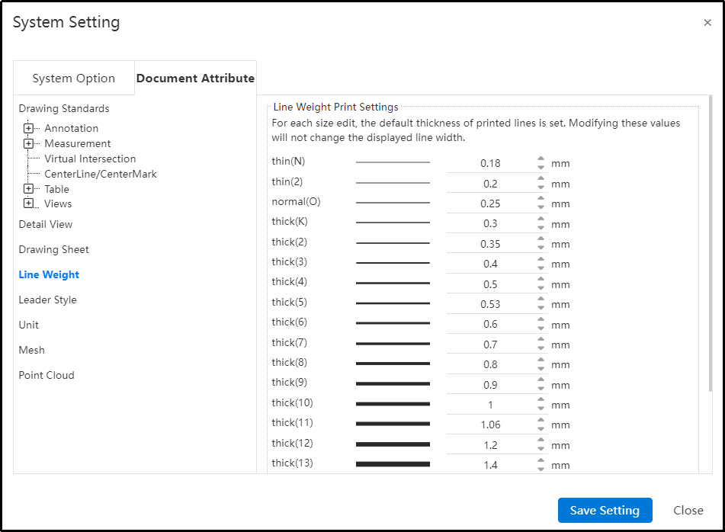Click the thin(N) value field 0.18
This screenshot has width=725, height=532.
tap(491, 163)
